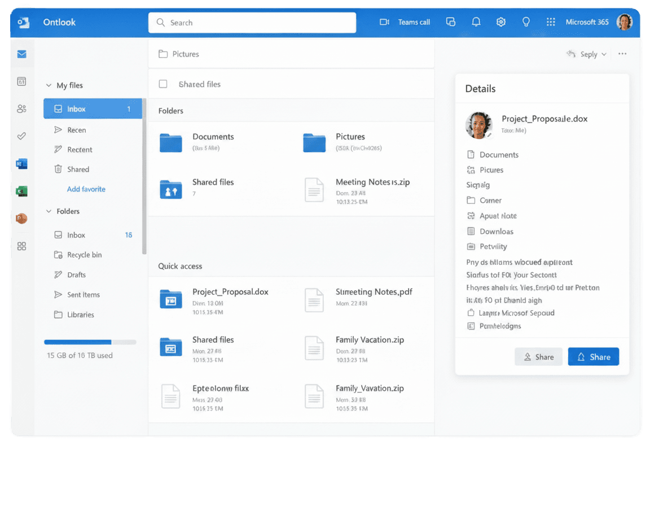Viewport: 650px width, 506px height.
Task: Open the Reply dropdown arrow
Action: point(604,54)
